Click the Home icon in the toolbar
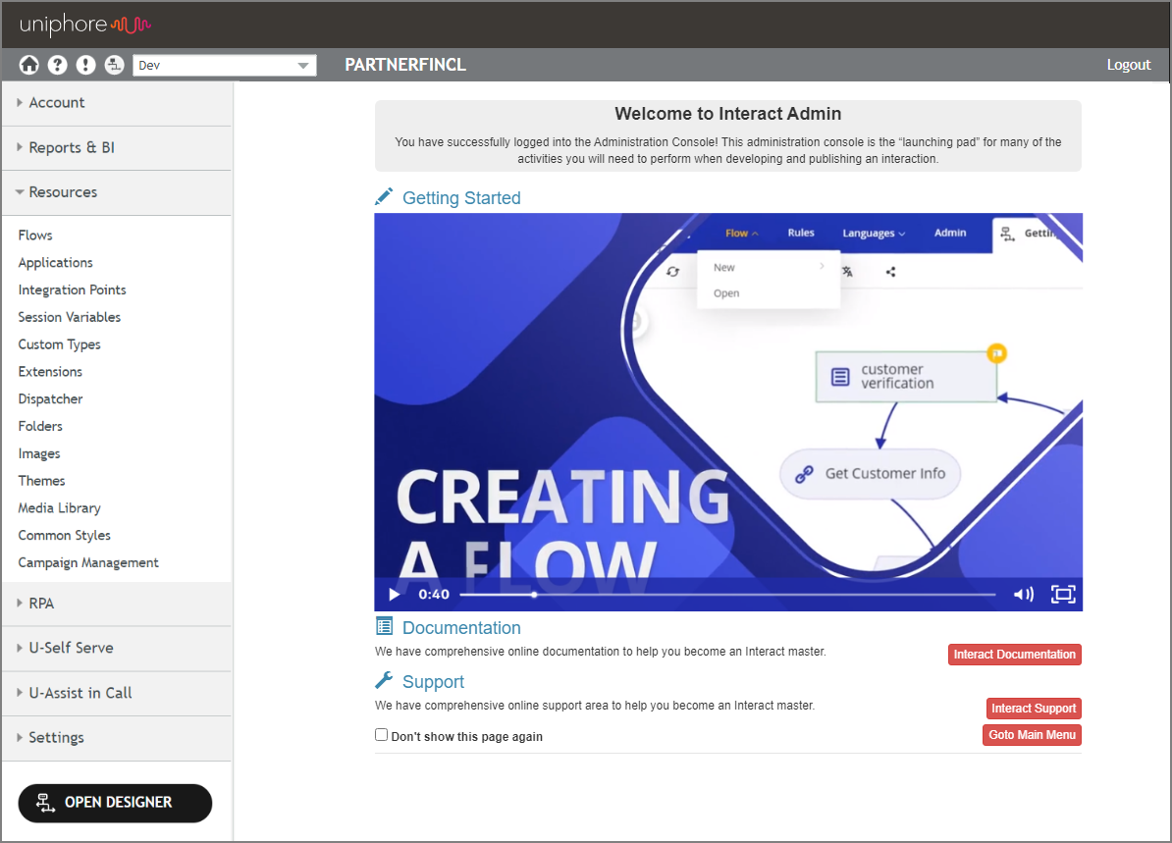Image resolution: width=1172 pixels, height=843 pixels. [29, 65]
